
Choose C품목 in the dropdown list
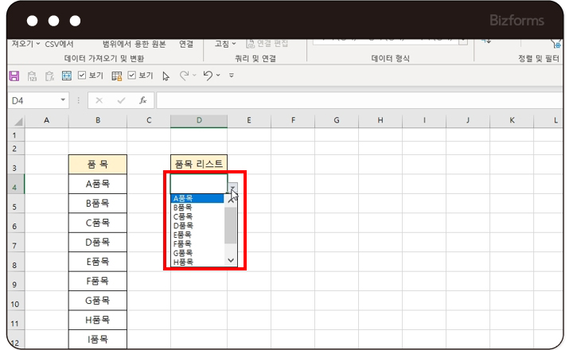click(x=197, y=216)
